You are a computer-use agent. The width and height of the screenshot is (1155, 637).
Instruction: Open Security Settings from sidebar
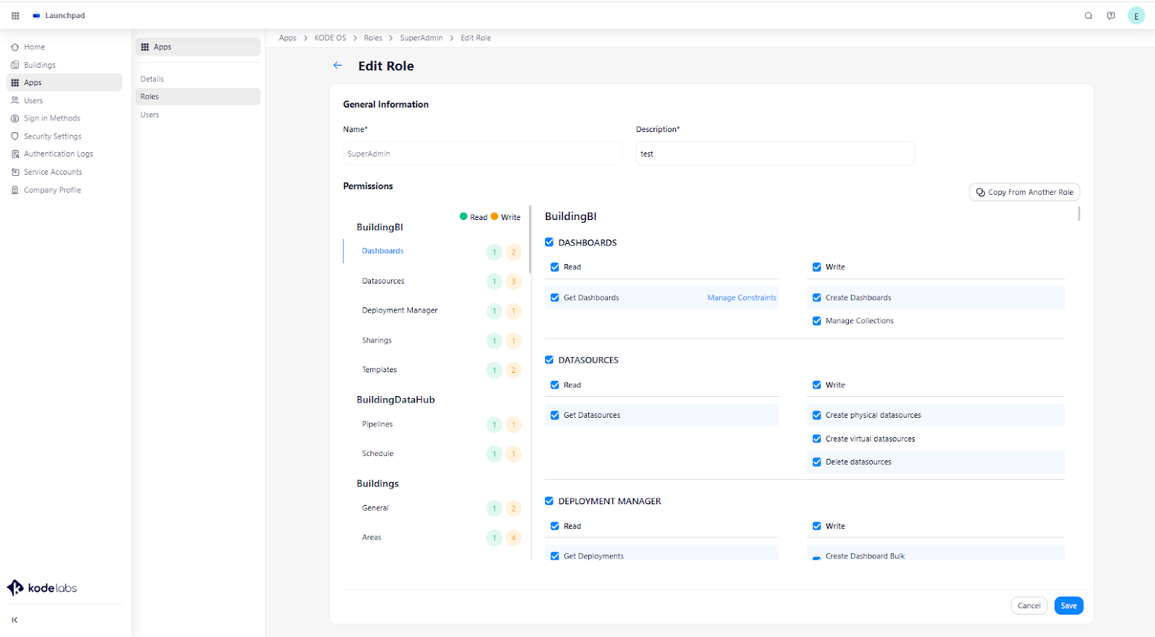point(52,136)
